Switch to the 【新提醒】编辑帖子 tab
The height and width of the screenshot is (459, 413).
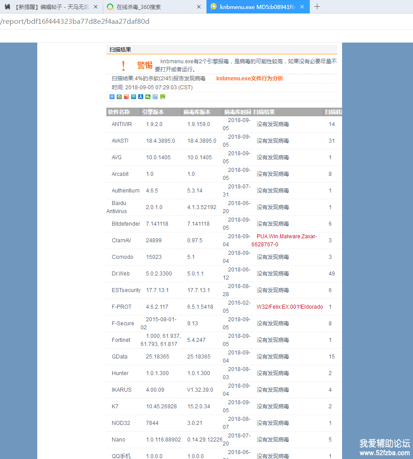click(x=51, y=7)
